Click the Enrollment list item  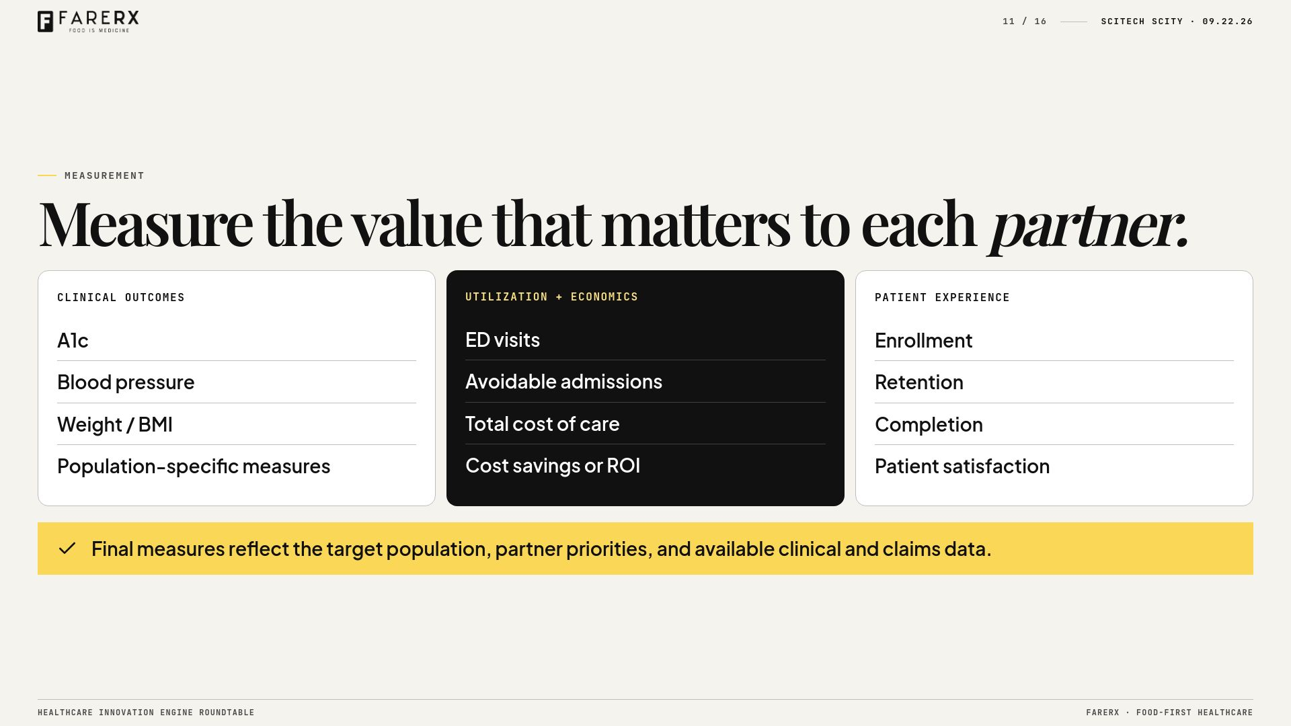pos(1054,341)
